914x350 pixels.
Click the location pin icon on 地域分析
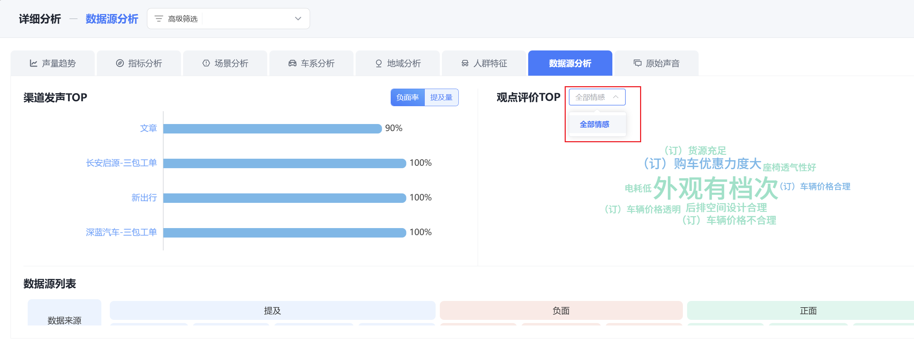(x=378, y=63)
